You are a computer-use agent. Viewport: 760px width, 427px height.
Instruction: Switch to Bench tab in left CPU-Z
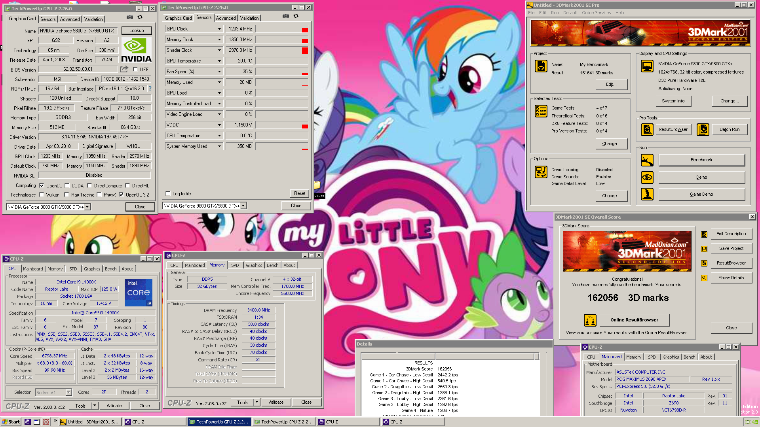point(111,269)
